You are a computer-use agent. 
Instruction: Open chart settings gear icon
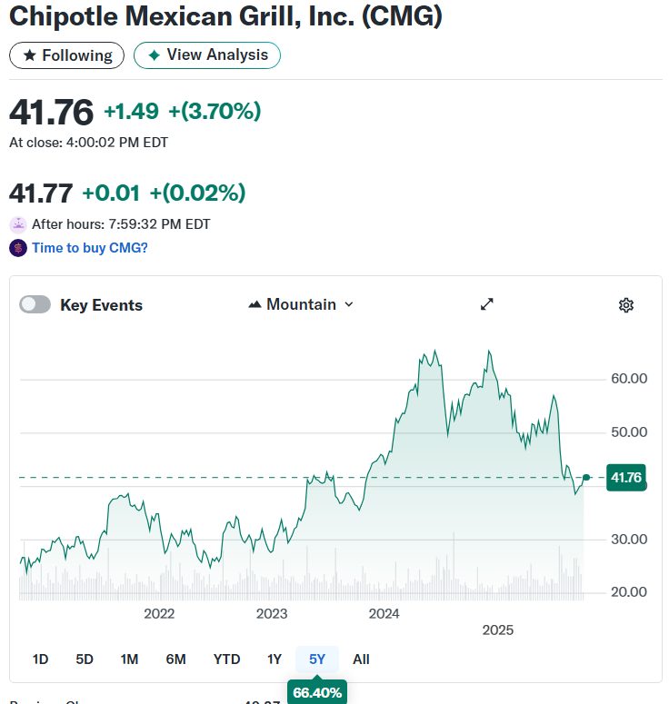point(626,305)
